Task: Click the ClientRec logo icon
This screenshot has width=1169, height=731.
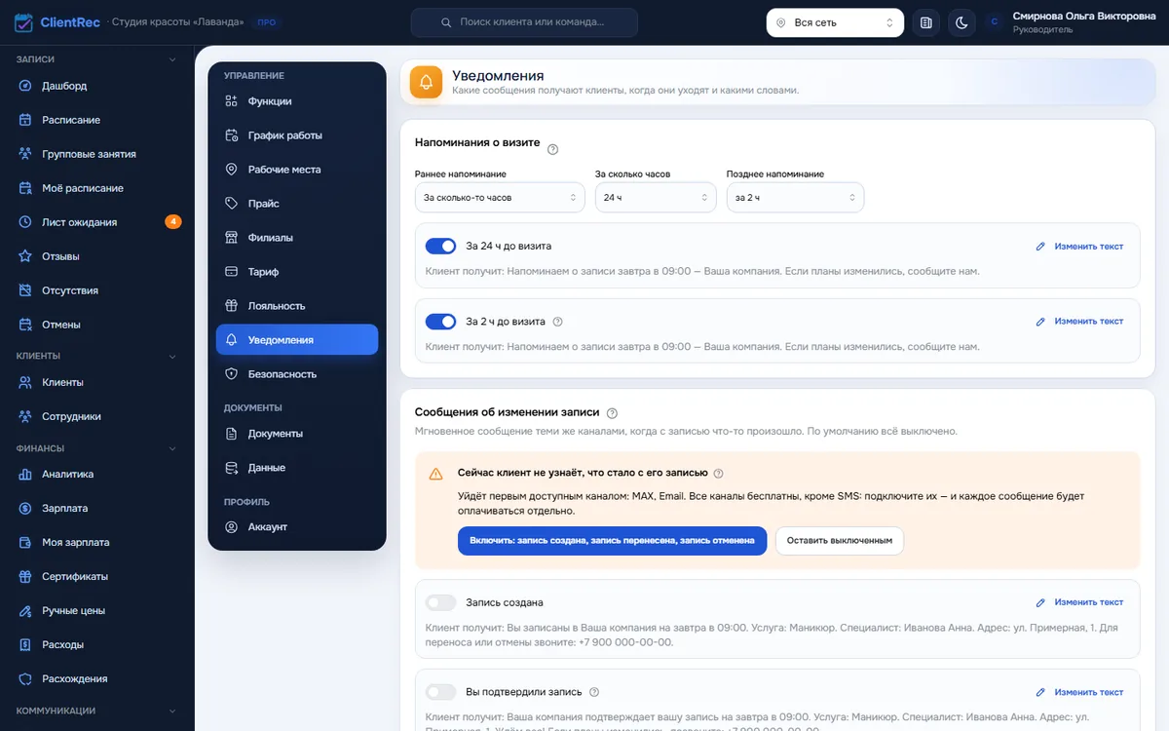Action: pyautogui.click(x=23, y=22)
